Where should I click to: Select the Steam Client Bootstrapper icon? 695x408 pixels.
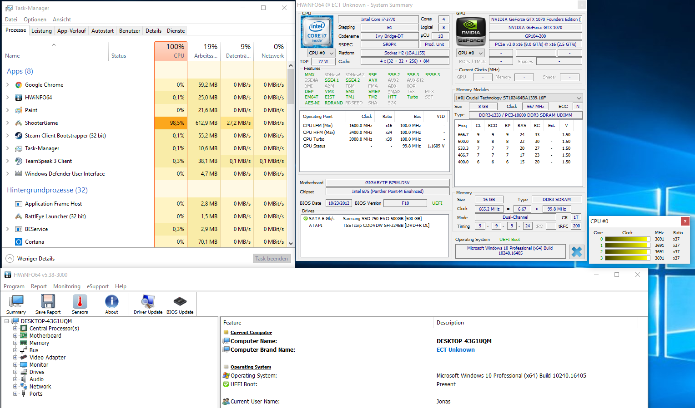[x=19, y=136]
